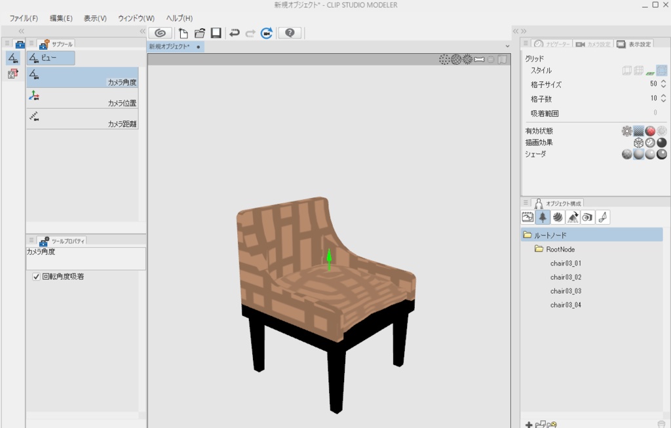Open the 表示(V) menu
The width and height of the screenshot is (671, 428).
click(x=95, y=18)
